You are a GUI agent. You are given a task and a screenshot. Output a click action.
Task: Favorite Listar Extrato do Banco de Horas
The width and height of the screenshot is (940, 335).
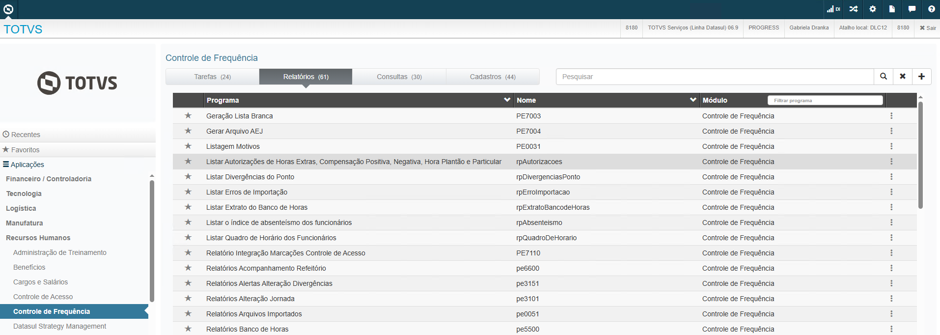click(188, 207)
